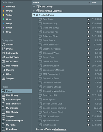This screenshot has width=103, height=132.
Task: Sort by the Size column header
Action: tap(97, 3)
